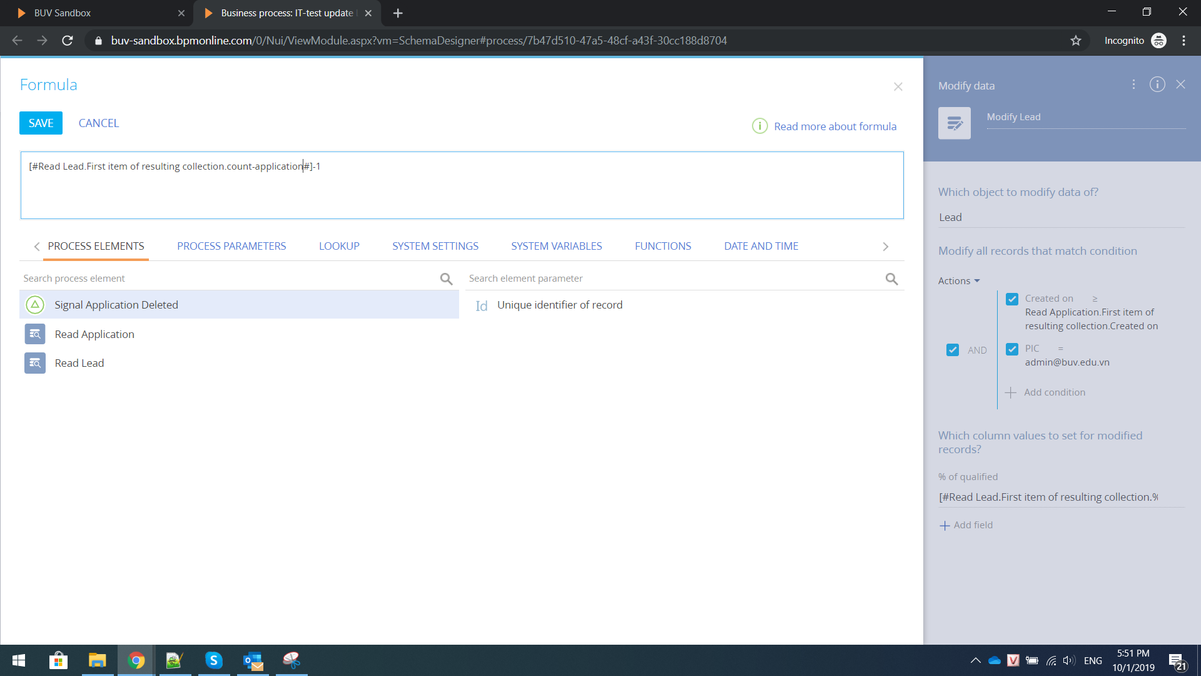Edit the Modify Lead title field
Screen dimensions: 1201x676
click(1086, 117)
